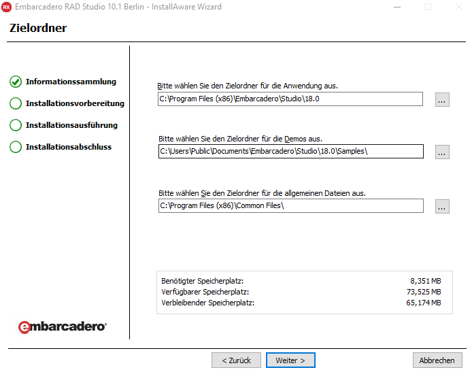
Task: Browse for the application (Anwendung) target folder
Action: point(442,99)
